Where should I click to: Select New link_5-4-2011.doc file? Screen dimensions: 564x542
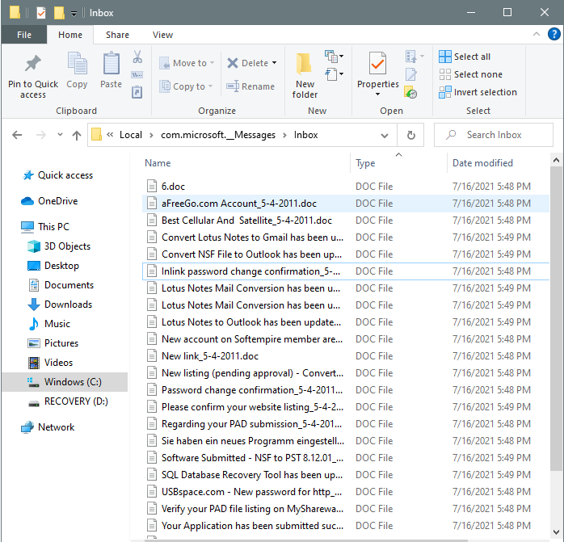tap(346, 356)
